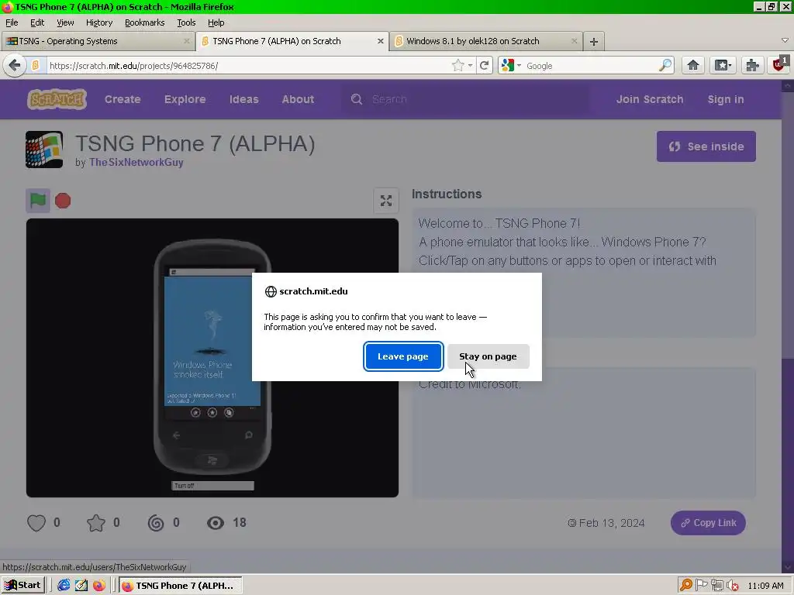Launch Internet Explorer from quick launch
The height and width of the screenshot is (595, 794).
point(64,586)
